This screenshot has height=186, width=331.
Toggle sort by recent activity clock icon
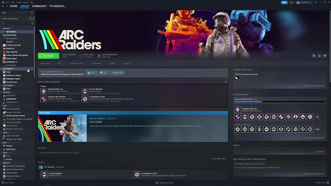[30, 19]
